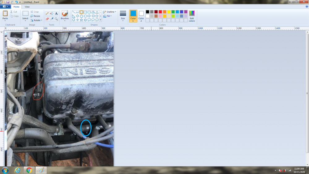Click the vertical scrollbar on right edge
309x174 pixels.
click(x=307, y=93)
